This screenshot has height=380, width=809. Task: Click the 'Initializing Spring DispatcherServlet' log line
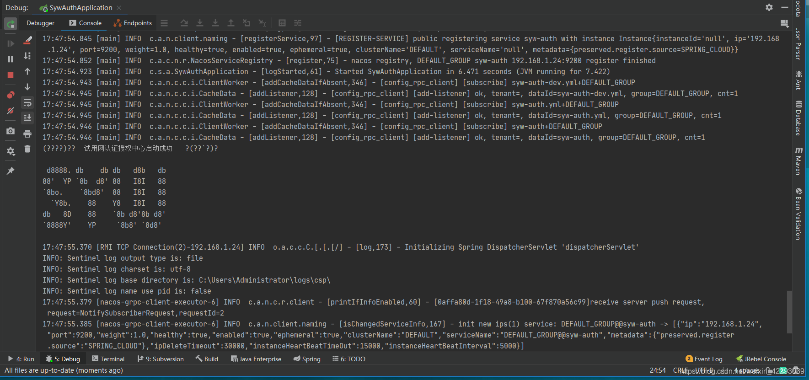coord(341,247)
